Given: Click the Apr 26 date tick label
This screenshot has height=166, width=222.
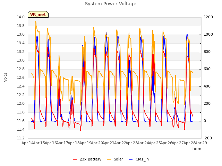Looking at the screenshot, I should 166,143.
